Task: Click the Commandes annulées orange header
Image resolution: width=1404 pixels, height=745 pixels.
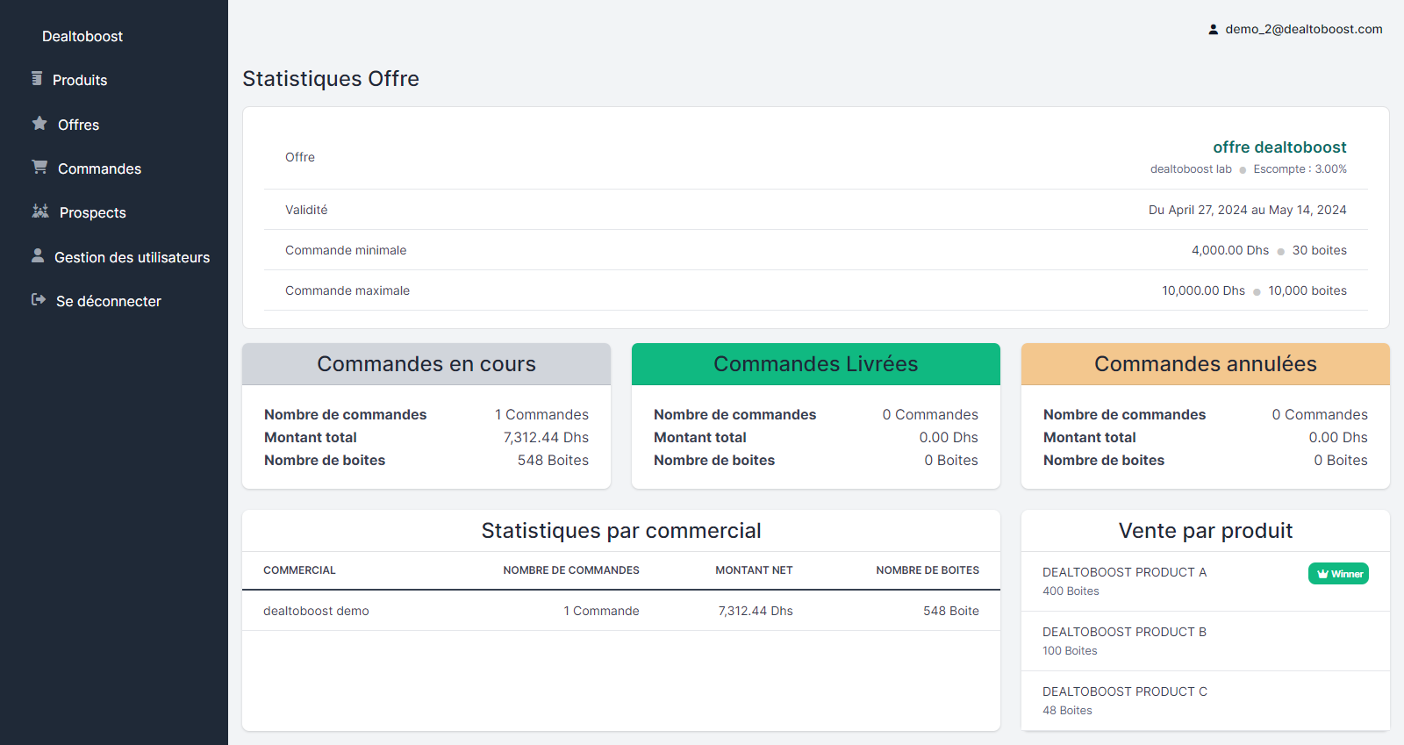Action: [x=1206, y=364]
